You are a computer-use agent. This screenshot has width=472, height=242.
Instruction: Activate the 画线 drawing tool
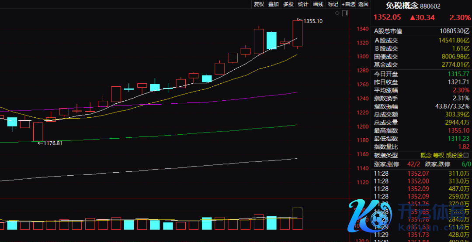click(x=318, y=4)
